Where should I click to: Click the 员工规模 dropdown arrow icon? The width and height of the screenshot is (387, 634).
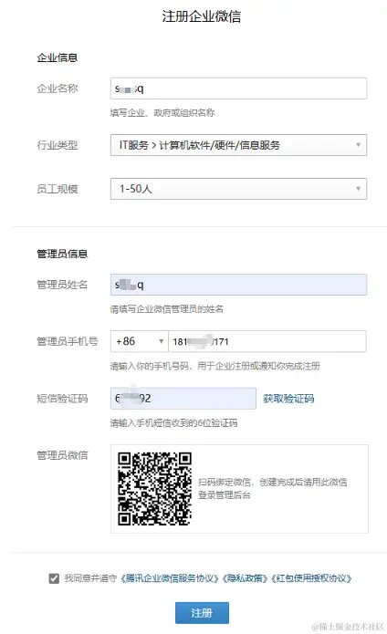point(358,189)
